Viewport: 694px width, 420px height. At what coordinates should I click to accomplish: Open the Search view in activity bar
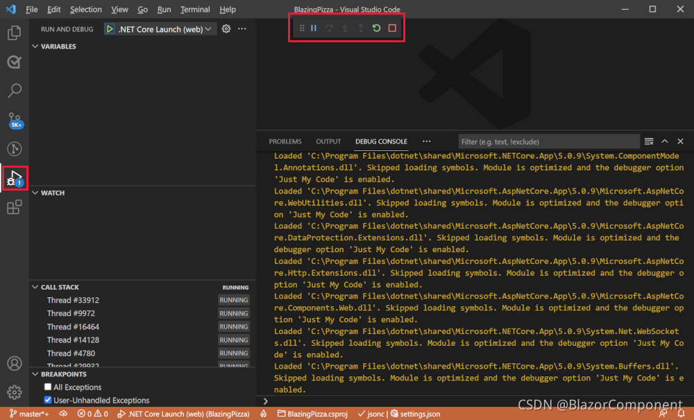click(x=14, y=91)
